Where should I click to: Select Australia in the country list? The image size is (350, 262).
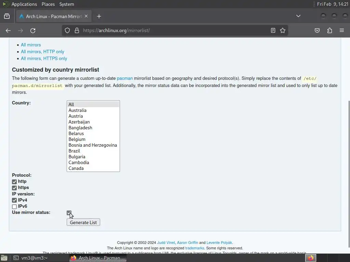click(93, 110)
